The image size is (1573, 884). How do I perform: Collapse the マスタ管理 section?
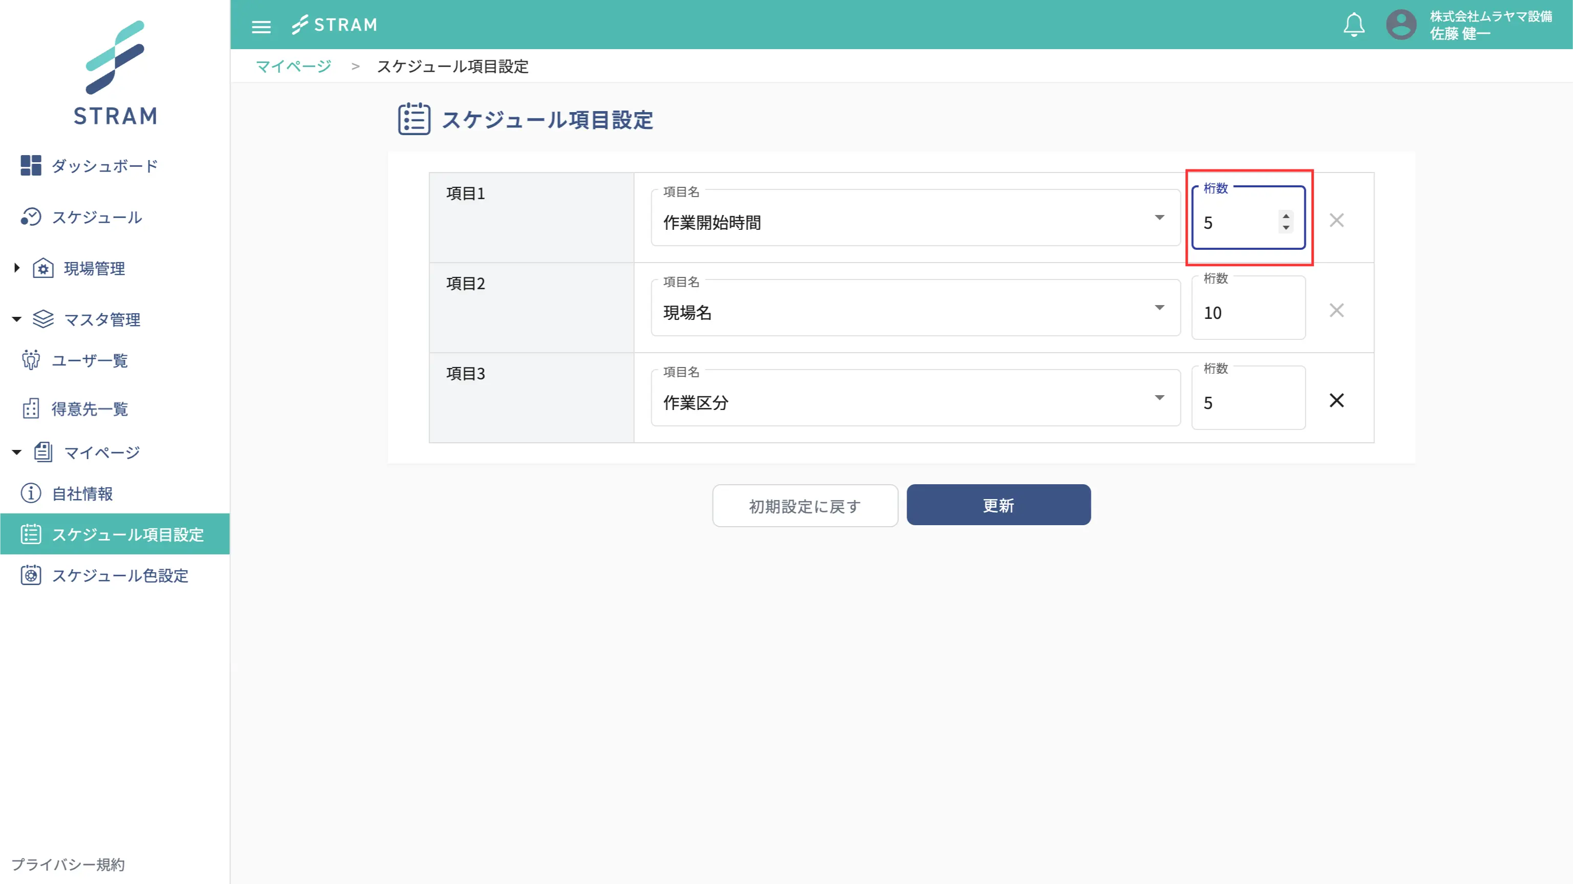[x=16, y=319]
